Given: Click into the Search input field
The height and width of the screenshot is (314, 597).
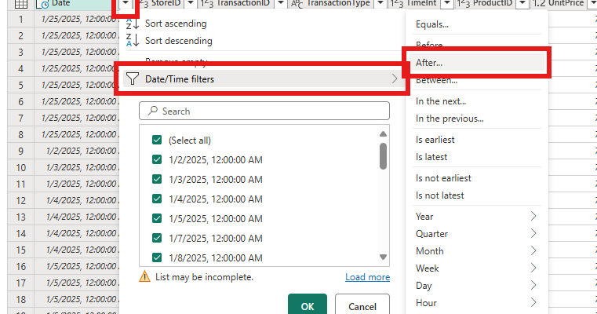Looking at the screenshot, I should coord(271,111).
